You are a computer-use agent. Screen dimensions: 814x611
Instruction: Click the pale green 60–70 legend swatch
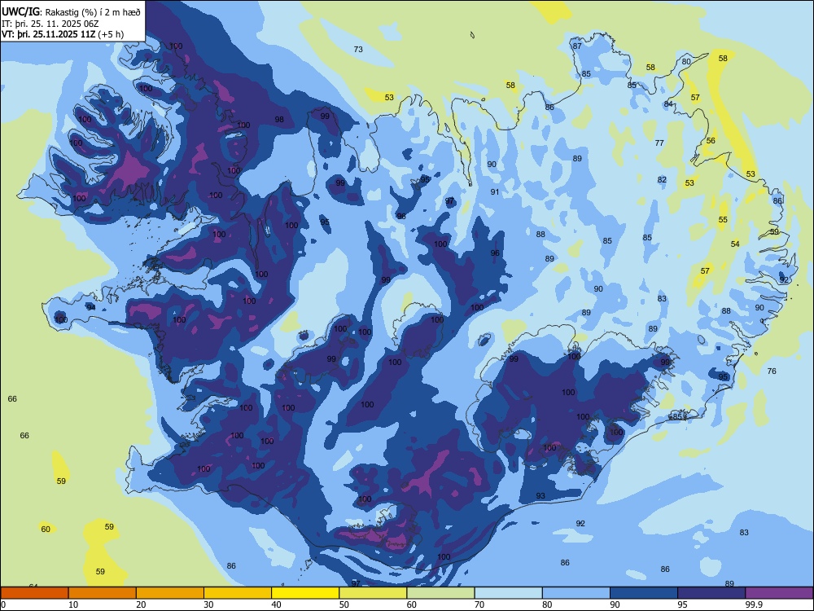pos(440,593)
